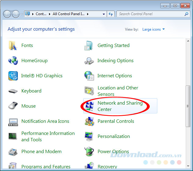Click the Internet Options globe icon
The height and width of the screenshot is (171, 193).
[x=89, y=76]
